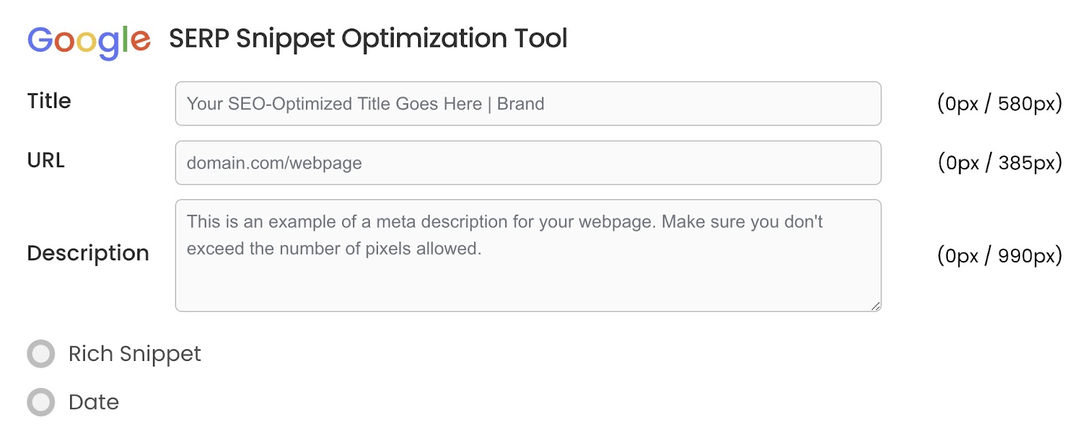Toggle the Date radio option
This screenshot has width=1088, height=439.
click(41, 402)
